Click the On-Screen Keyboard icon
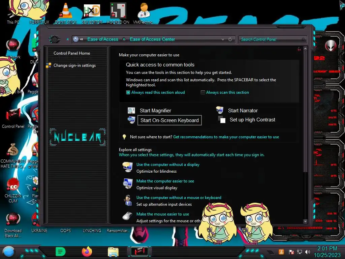 click(131, 120)
